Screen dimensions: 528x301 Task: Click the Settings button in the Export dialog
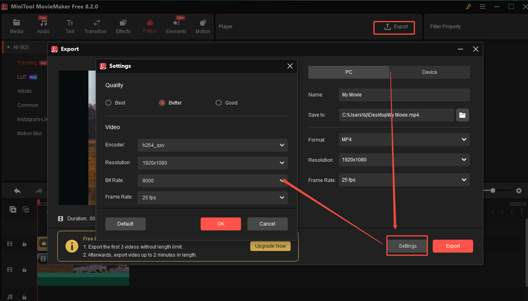(x=407, y=246)
